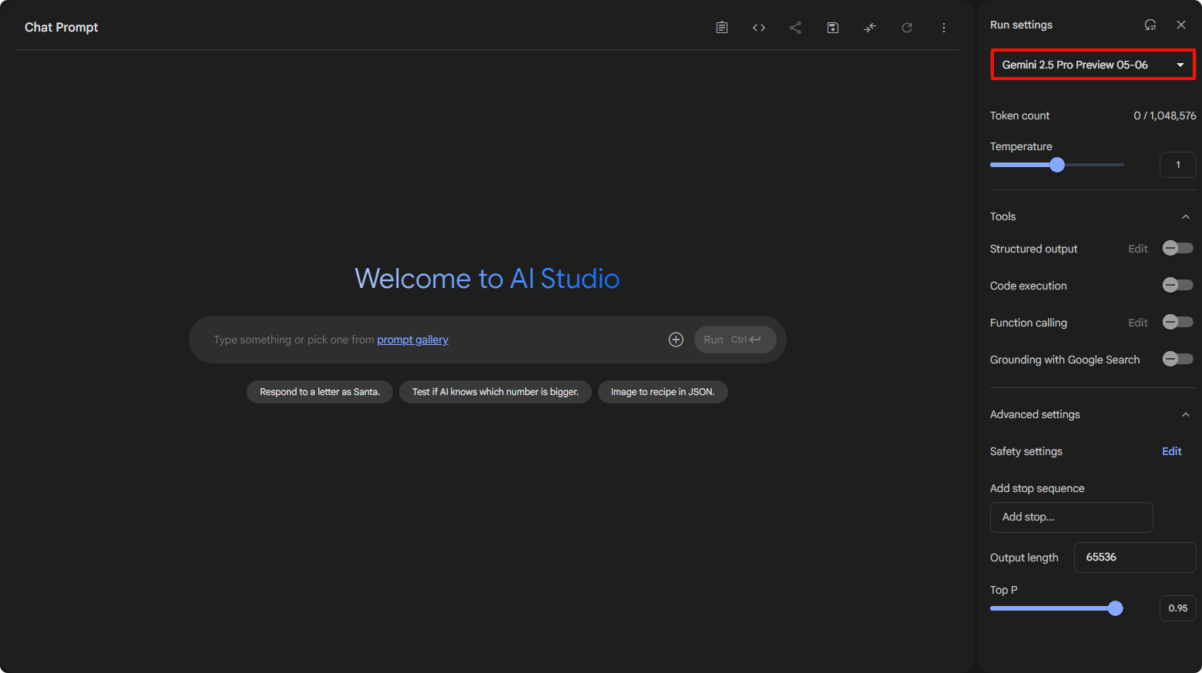The width and height of the screenshot is (1202, 673).
Task: Select 'Test if AI knows which number is bigger'
Action: click(495, 392)
